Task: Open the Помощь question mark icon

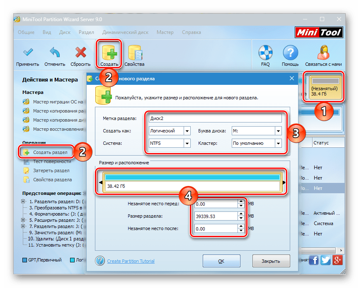Action: point(290,53)
